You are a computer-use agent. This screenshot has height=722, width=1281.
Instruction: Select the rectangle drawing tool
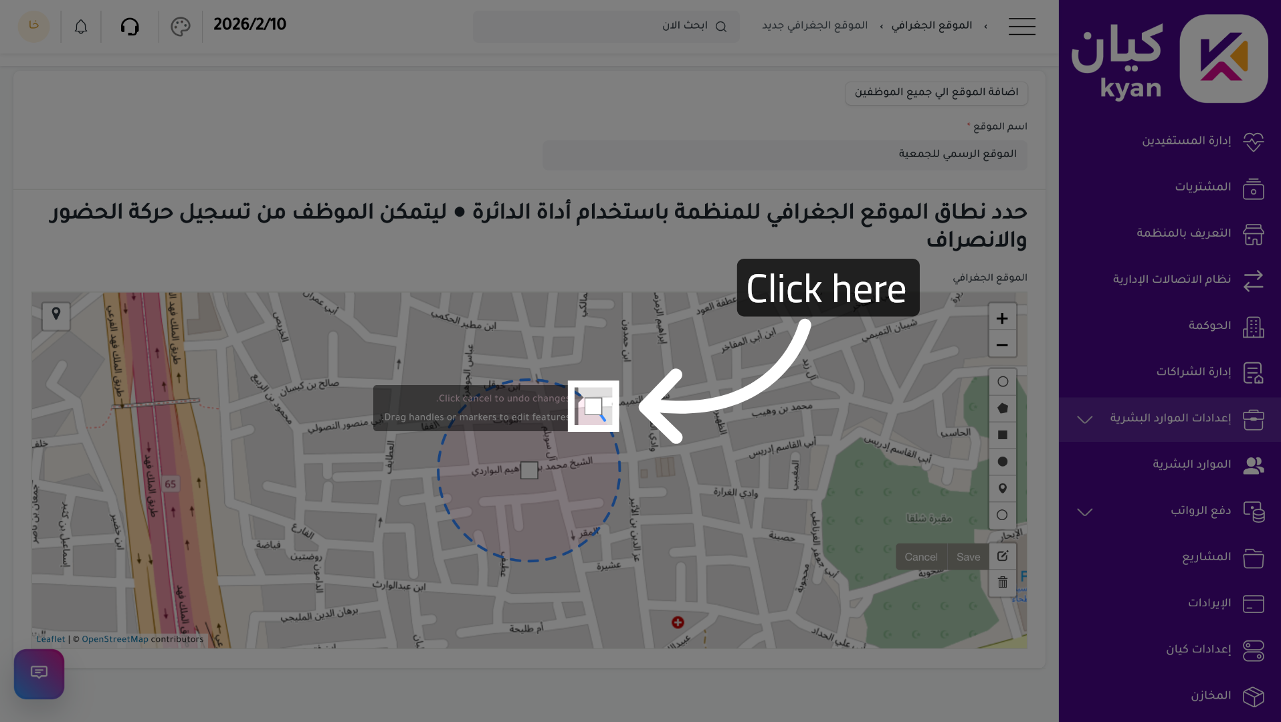coord(1002,435)
